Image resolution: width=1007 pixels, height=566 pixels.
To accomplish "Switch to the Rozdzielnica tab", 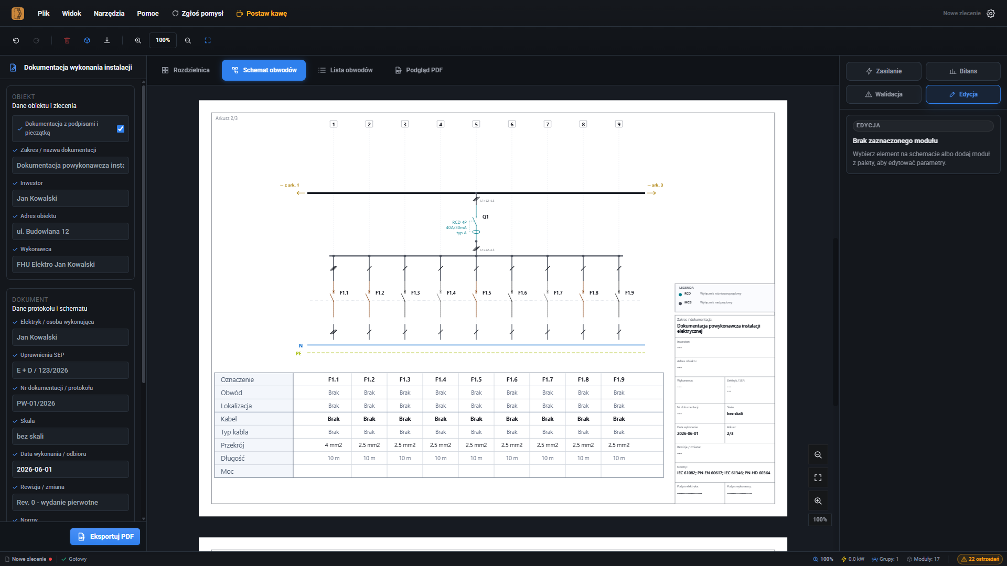I will tap(186, 70).
